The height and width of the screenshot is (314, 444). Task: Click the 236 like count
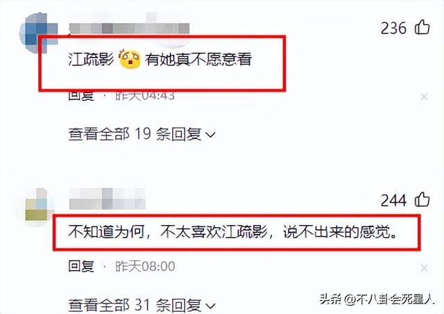(x=393, y=28)
